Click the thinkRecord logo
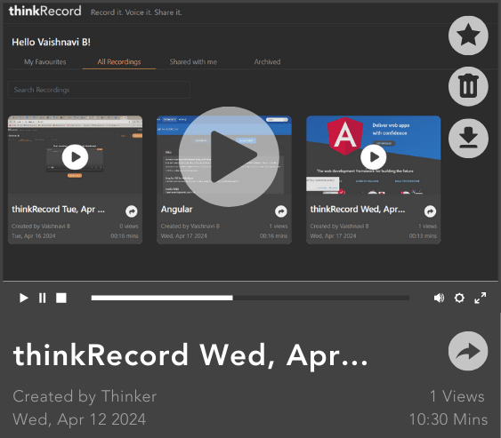This screenshot has height=438, width=501. click(x=45, y=12)
